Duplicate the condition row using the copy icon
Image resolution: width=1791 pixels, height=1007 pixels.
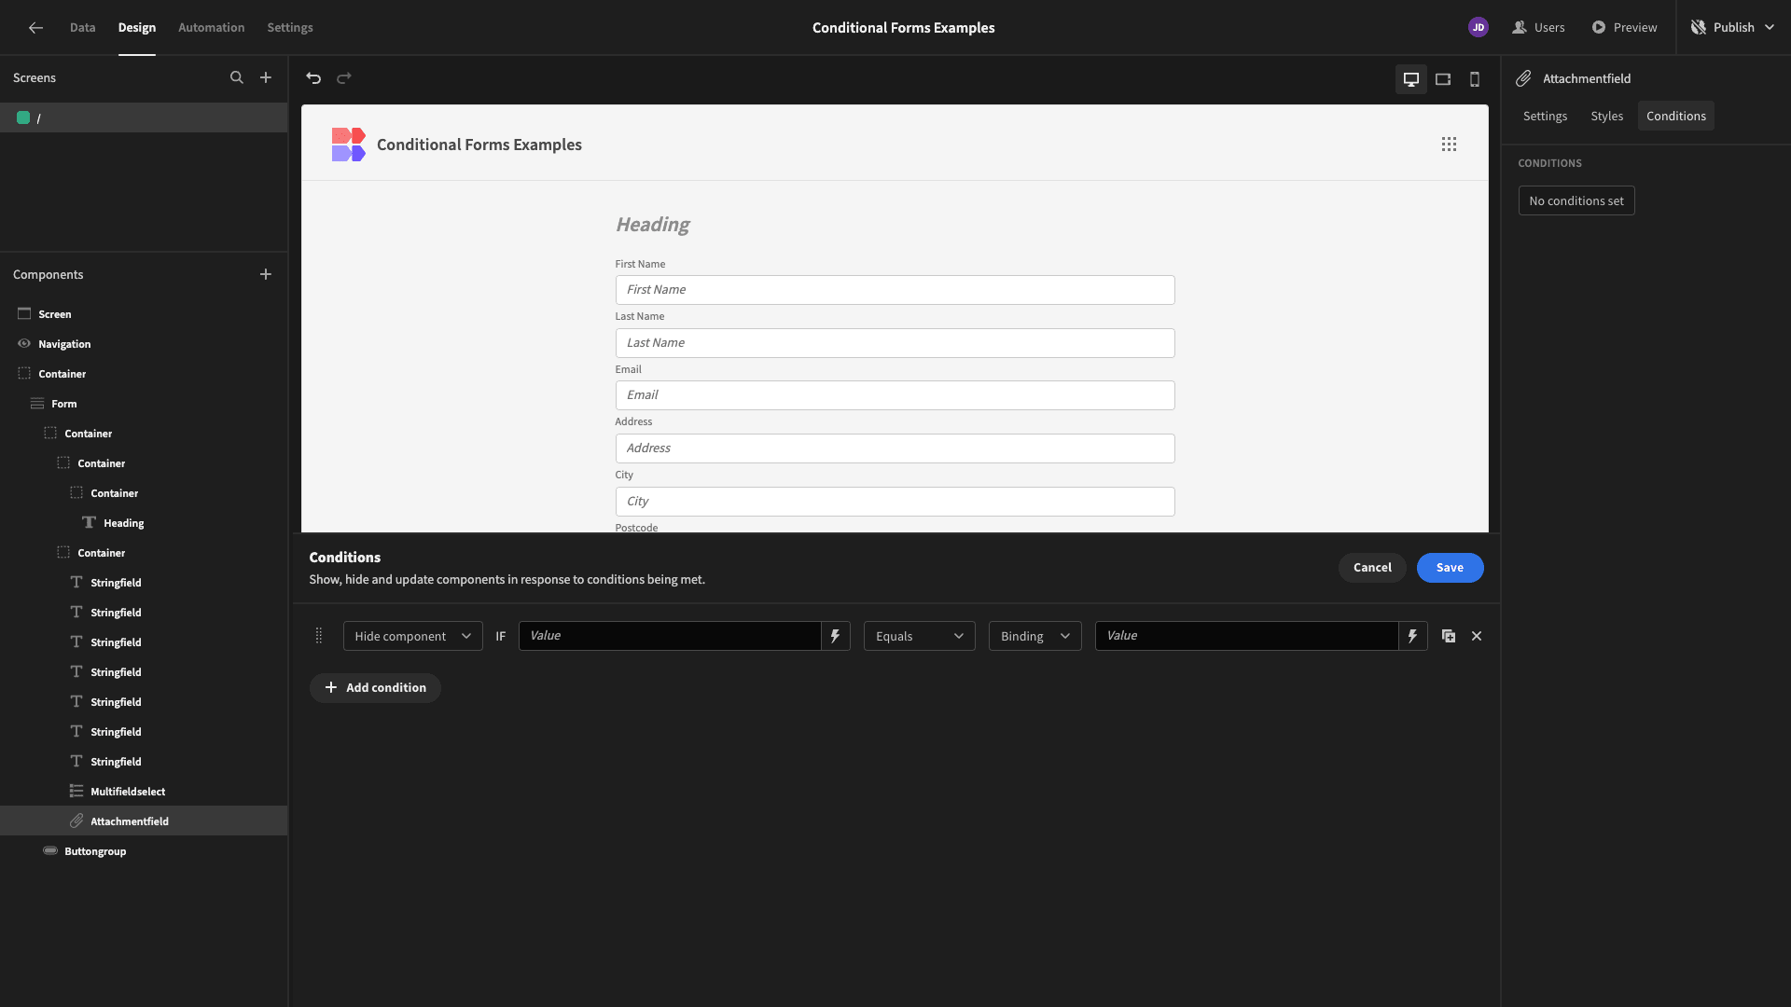pyautogui.click(x=1448, y=635)
